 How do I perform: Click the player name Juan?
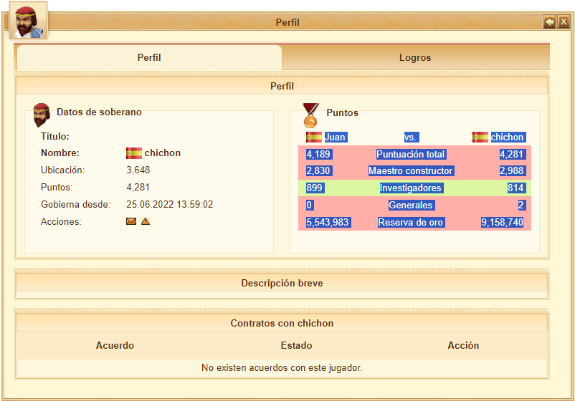[335, 137]
